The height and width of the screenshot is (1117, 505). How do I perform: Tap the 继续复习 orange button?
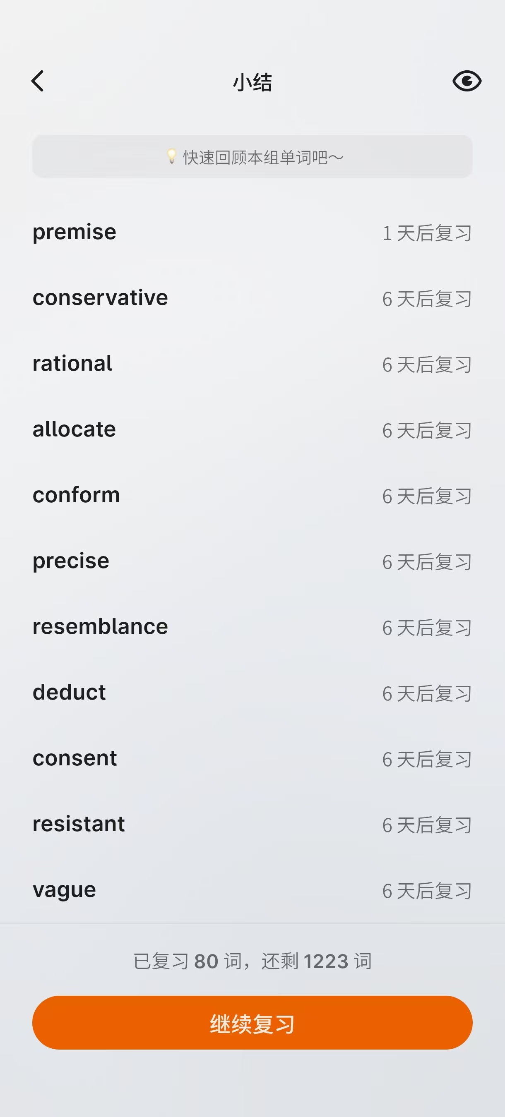(x=252, y=1024)
